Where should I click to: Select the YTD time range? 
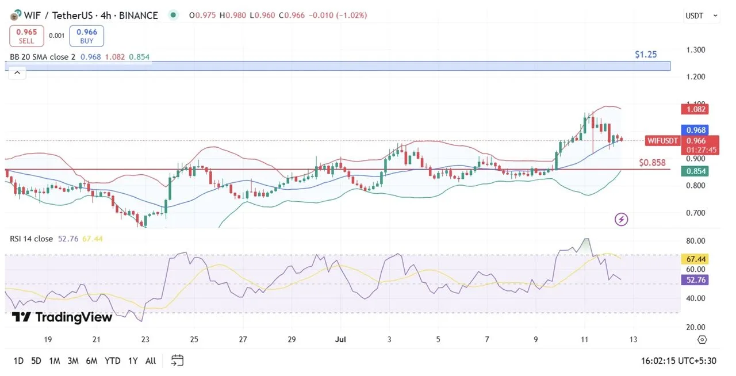point(112,360)
